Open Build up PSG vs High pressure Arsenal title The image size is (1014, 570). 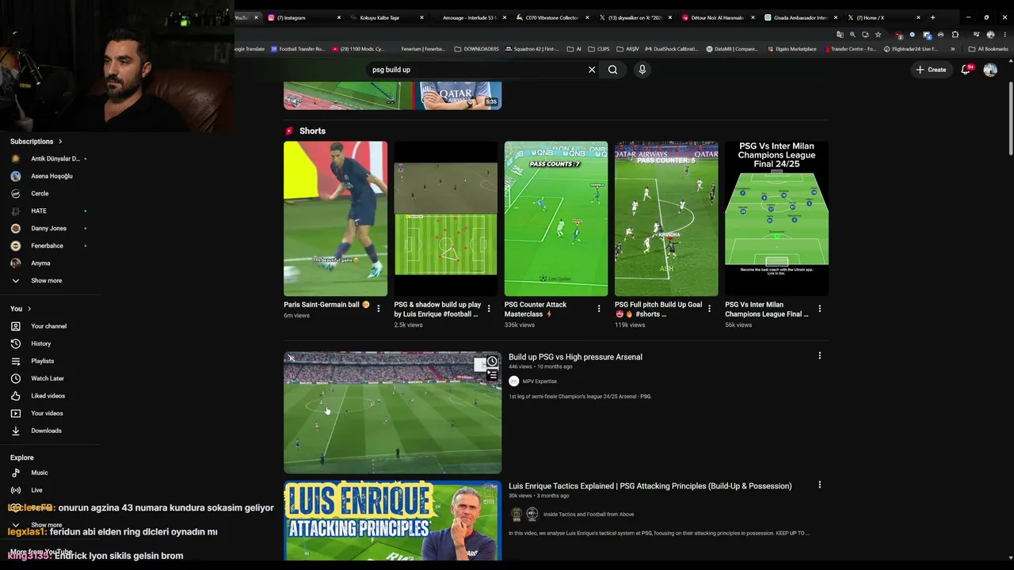pyautogui.click(x=575, y=357)
